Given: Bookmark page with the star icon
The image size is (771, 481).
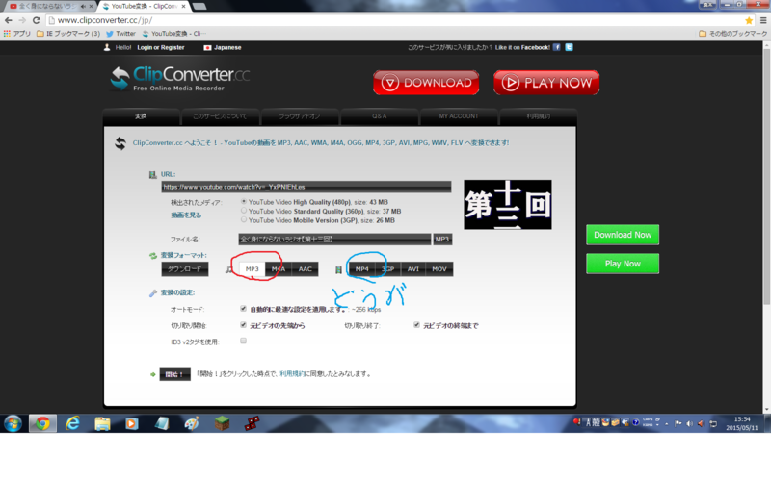Looking at the screenshot, I should (x=749, y=20).
